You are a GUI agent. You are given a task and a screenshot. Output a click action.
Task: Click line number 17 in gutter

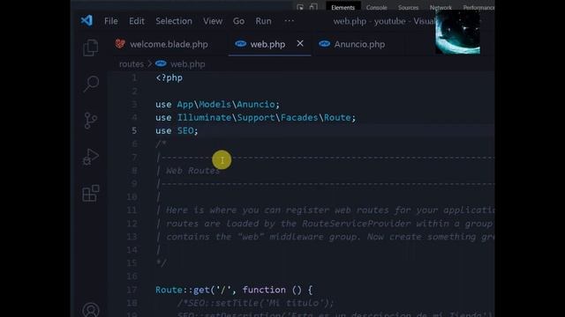pos(132,290)
